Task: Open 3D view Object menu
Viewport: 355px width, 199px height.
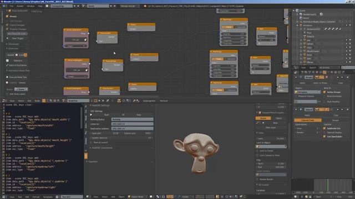Action: point(121,197)
